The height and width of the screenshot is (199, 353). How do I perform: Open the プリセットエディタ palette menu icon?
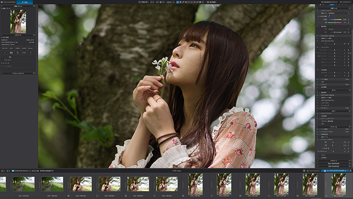[34, 73]
